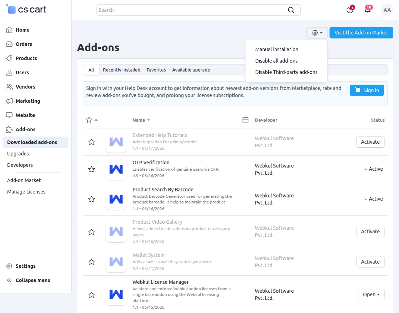Open Downloaded add-ons in sidebar
The height and width of the screenshot is (313, 399).
(x=36, y=142)
